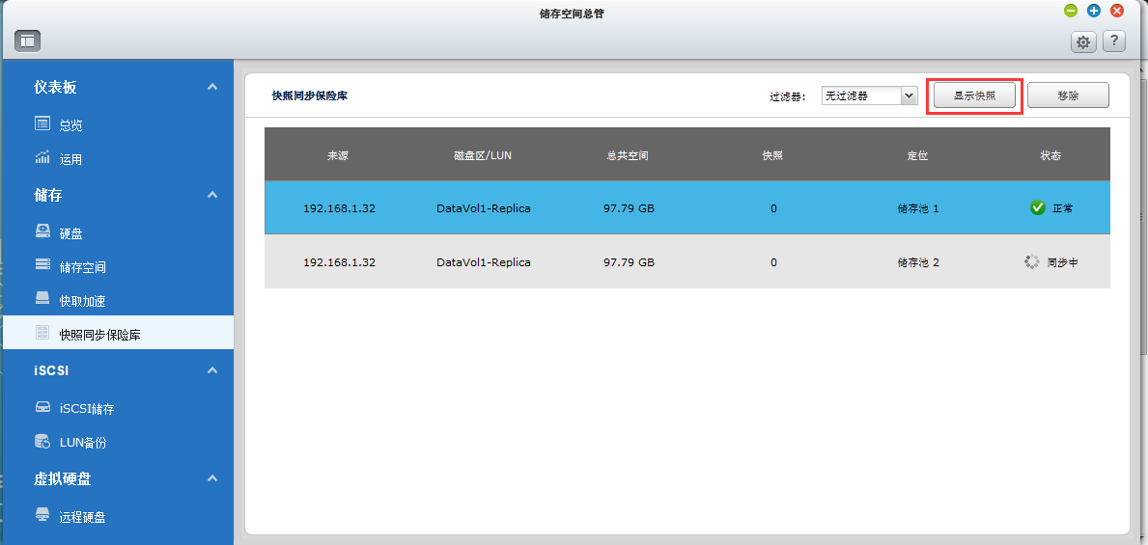
Task: Click the 快取加速 cache icon
Action: (x=43, y=298)
